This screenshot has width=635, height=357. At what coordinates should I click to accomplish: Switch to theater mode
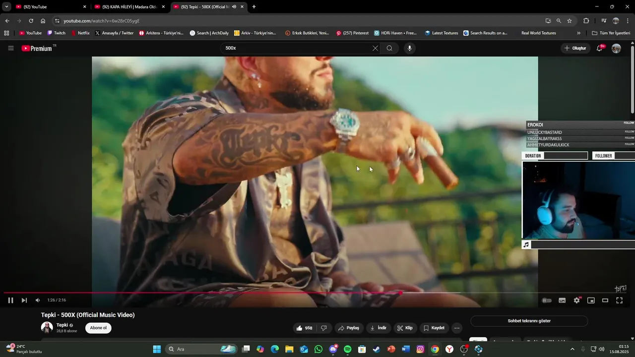click(605, 300)
